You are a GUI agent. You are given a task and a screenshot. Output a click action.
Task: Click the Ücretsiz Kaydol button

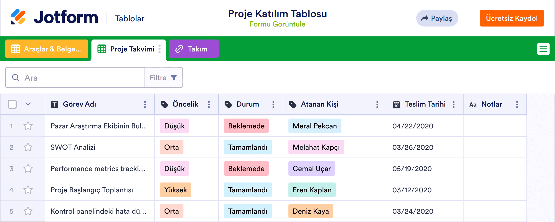(x=512, y=18)
